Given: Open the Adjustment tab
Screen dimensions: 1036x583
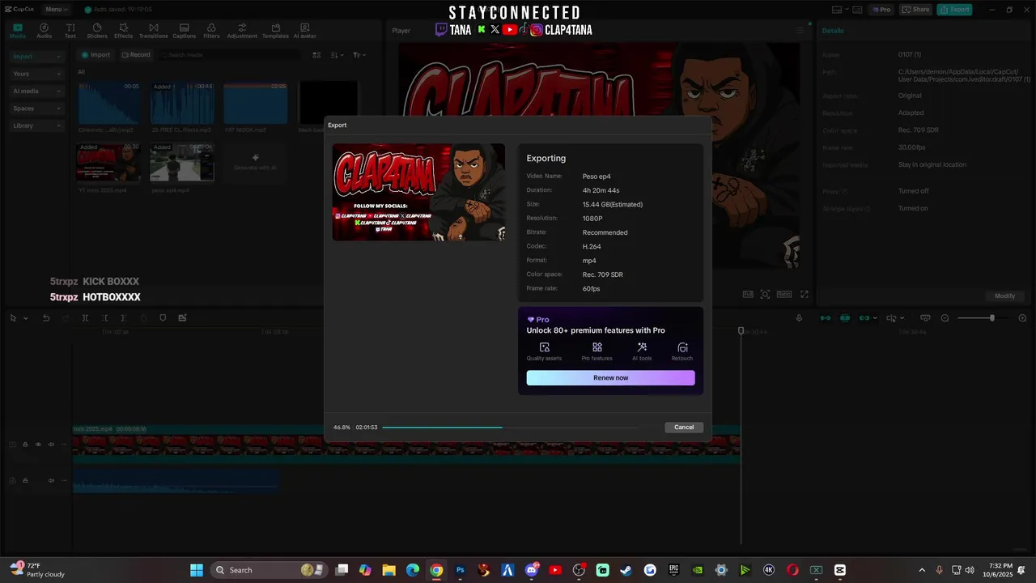Looking at the screenshot, I should (x=242, y=31).
